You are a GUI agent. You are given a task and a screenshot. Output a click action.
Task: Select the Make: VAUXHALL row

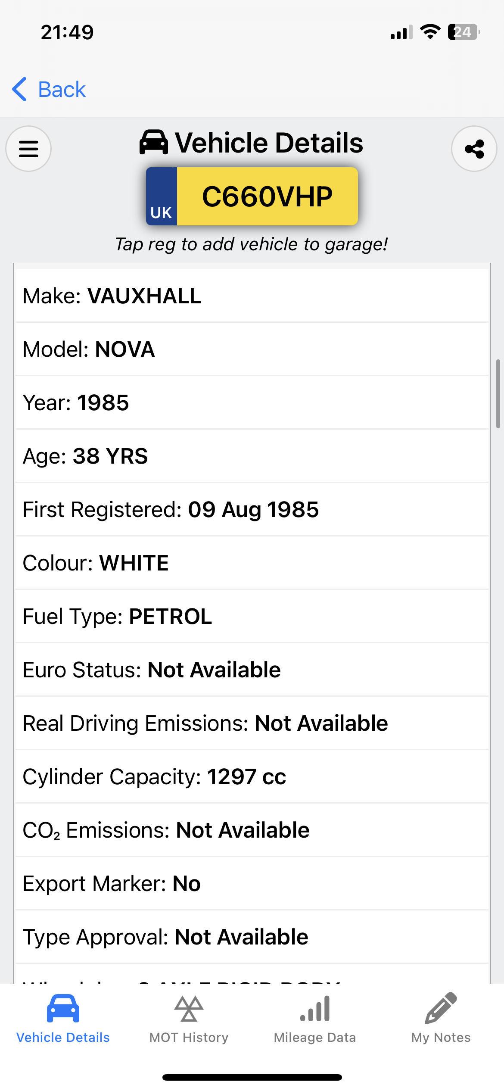pyautogui.click(x=252, y=296)
